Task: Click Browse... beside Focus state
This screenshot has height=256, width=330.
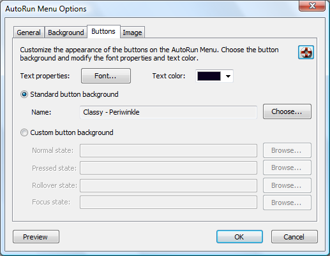Action: click(287, 203)
